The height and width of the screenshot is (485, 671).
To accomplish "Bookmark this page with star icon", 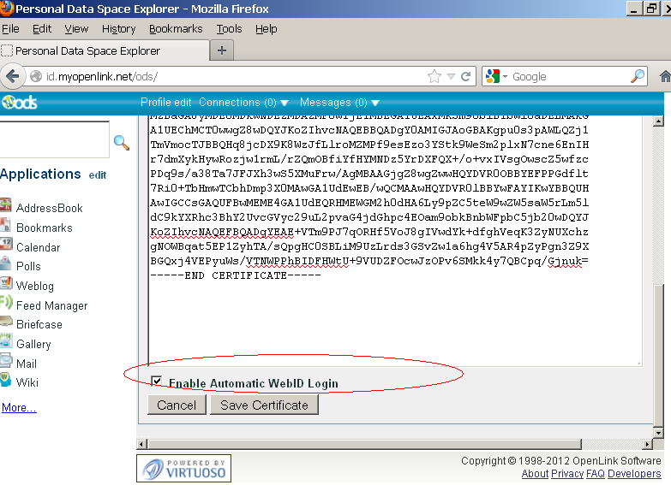I will [x=434, y=76].
